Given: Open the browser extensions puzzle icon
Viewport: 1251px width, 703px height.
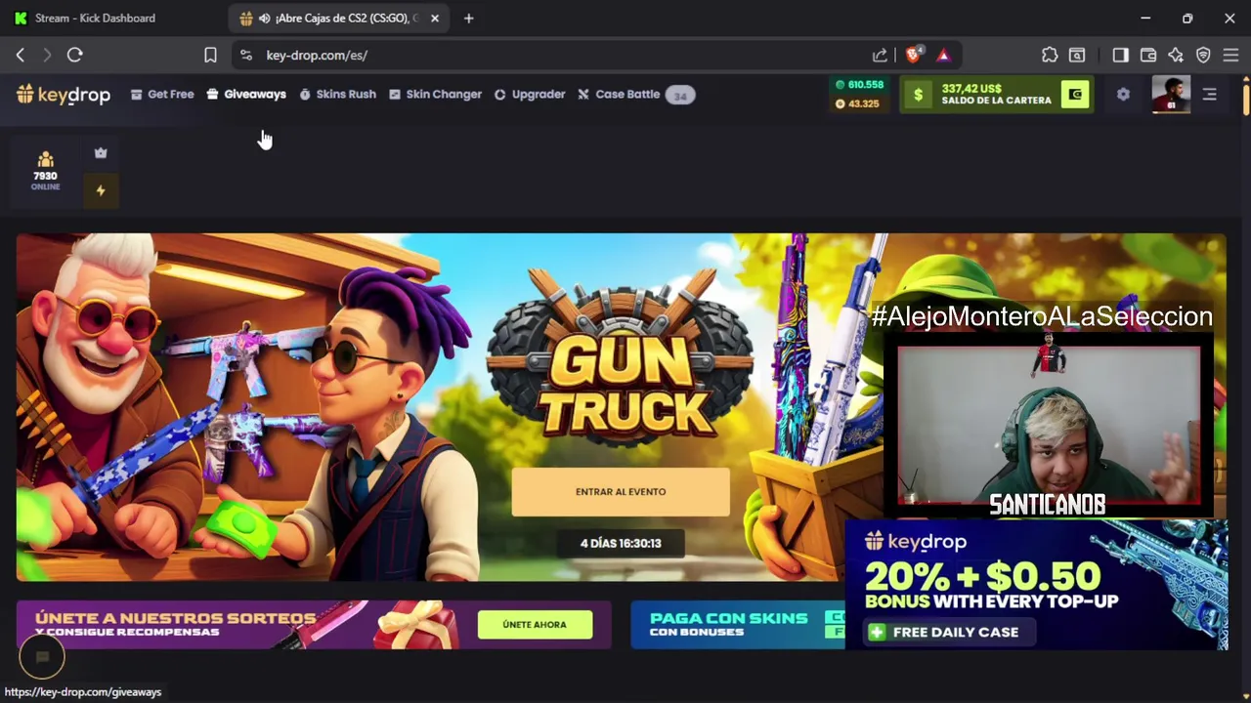Looking at the screenshot, I should click(1050, 56).
